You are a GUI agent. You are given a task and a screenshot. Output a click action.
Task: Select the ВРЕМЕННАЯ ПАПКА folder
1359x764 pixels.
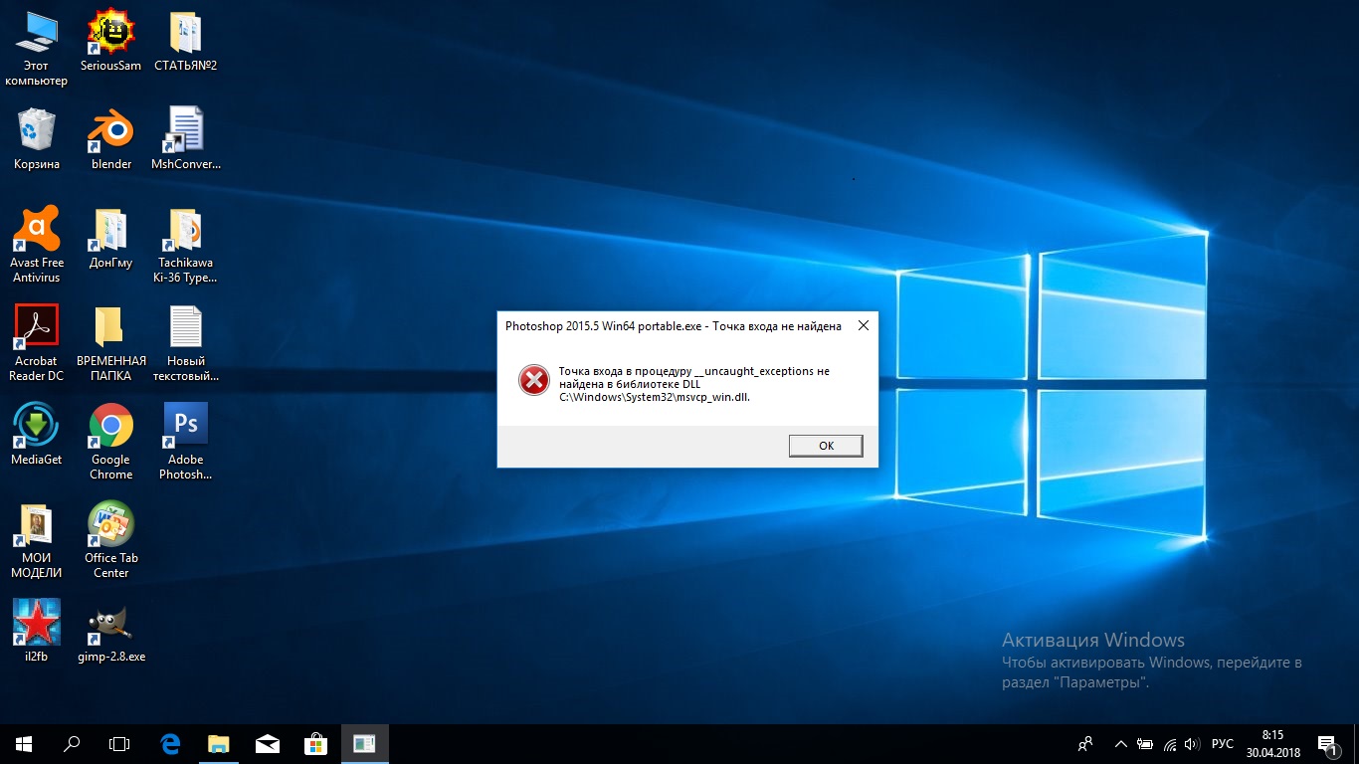click(111, 343)
